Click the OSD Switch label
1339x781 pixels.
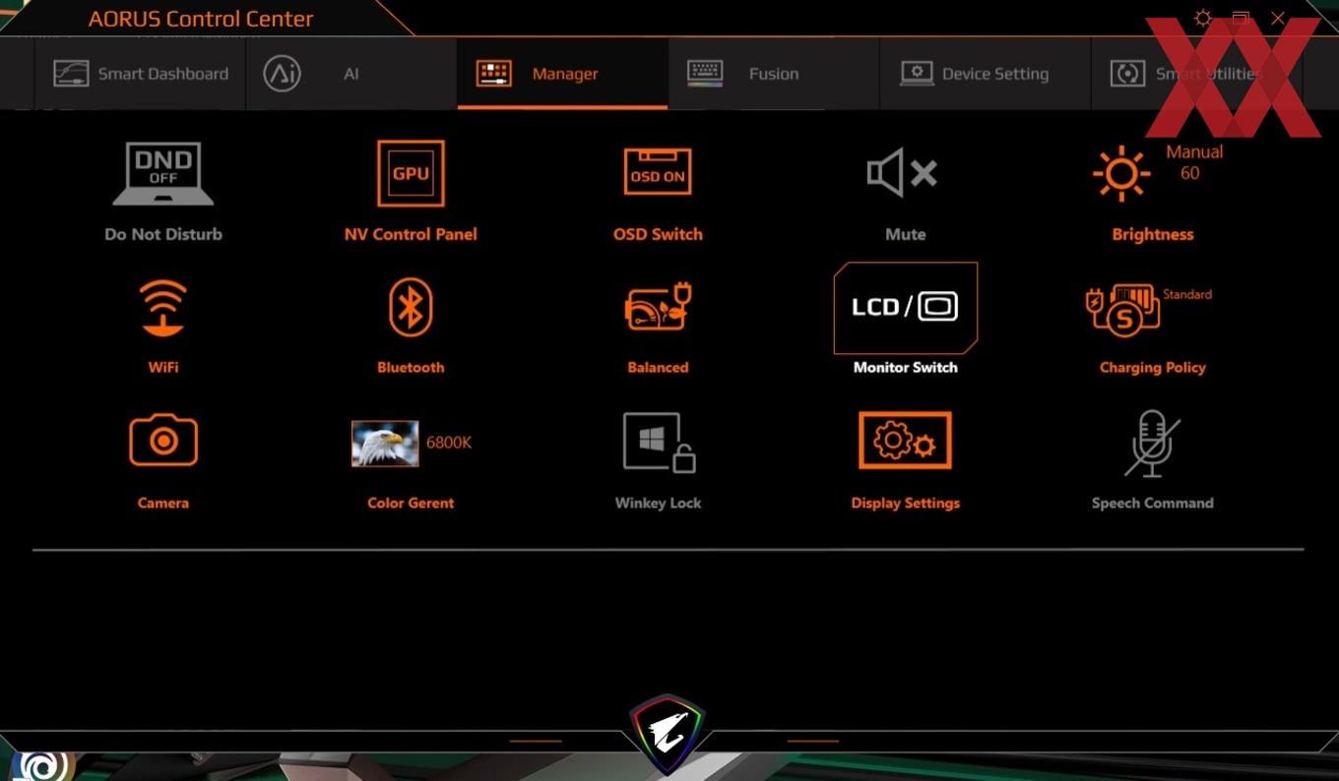[658, 234]
